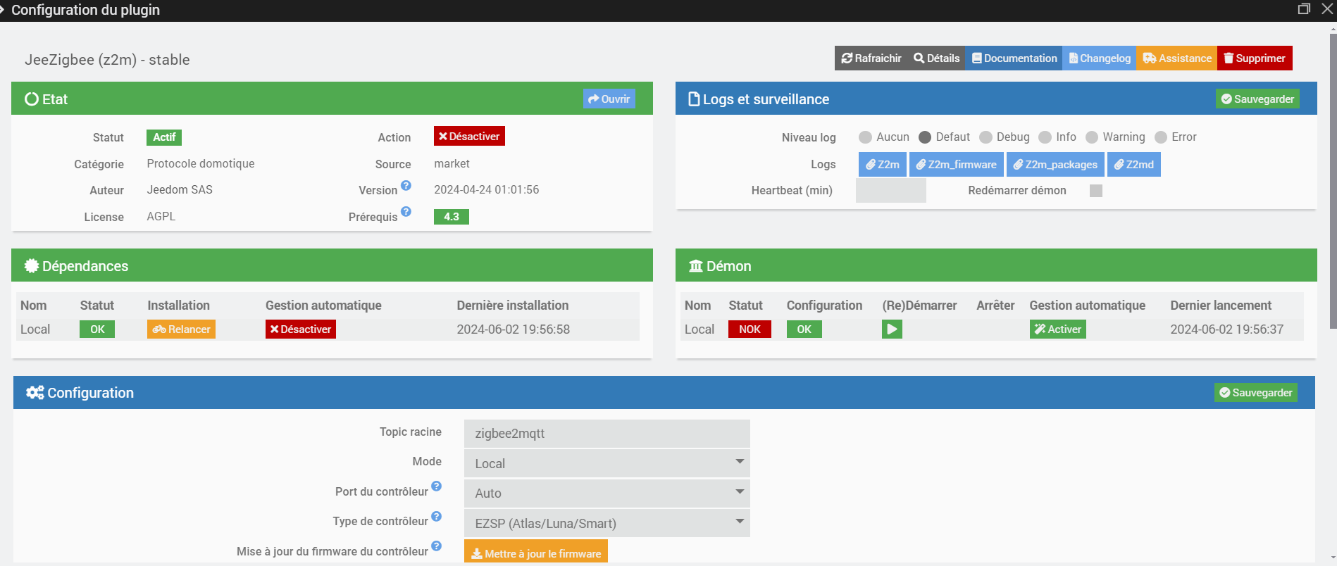Save the Configuration section
The image size is (1337, 566).
tap(1256, 393)
